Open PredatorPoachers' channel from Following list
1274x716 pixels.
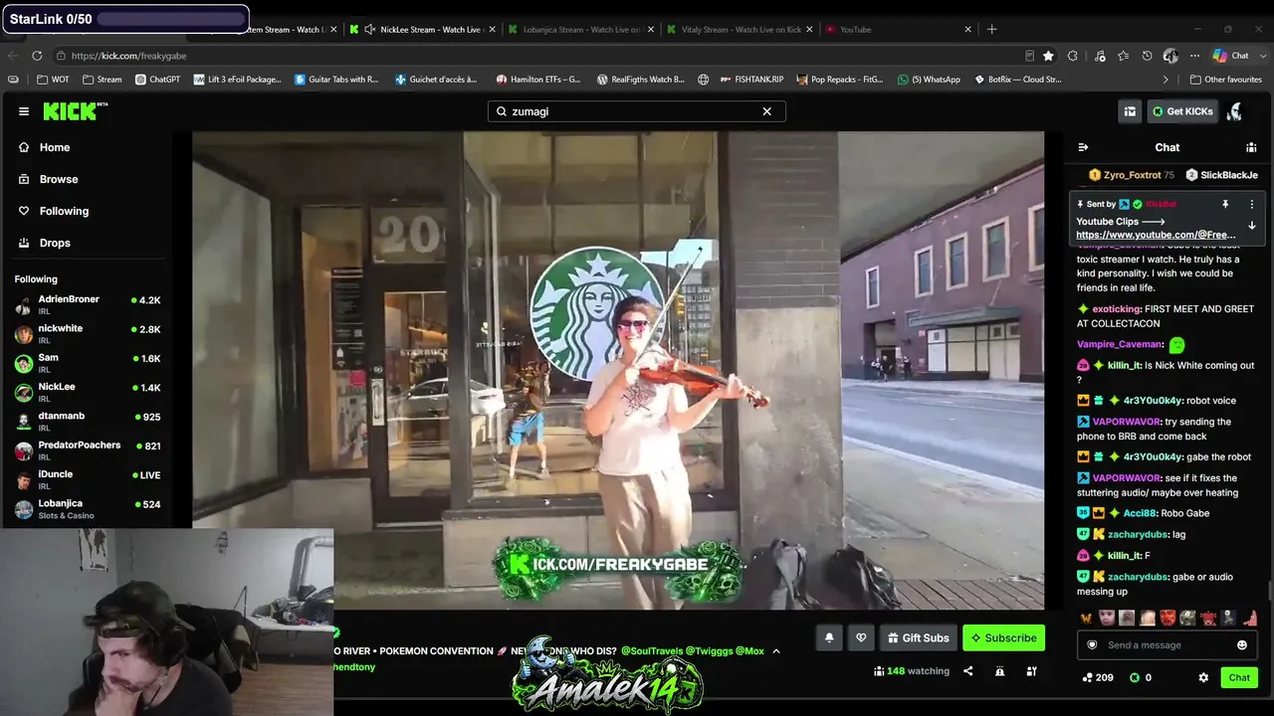[x=88, y=450]
